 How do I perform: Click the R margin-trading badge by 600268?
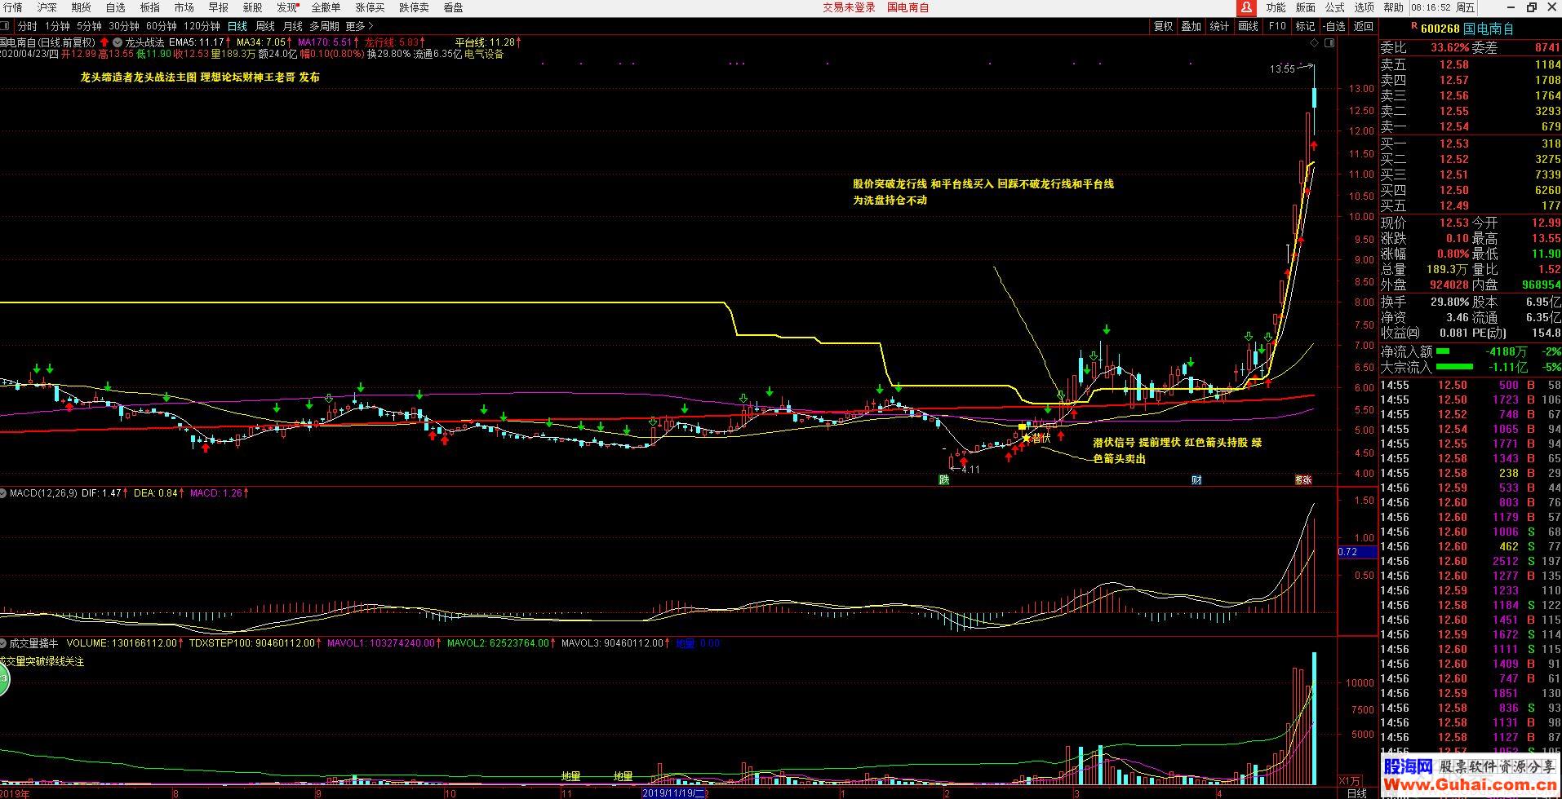click(x=1413, y=27)
